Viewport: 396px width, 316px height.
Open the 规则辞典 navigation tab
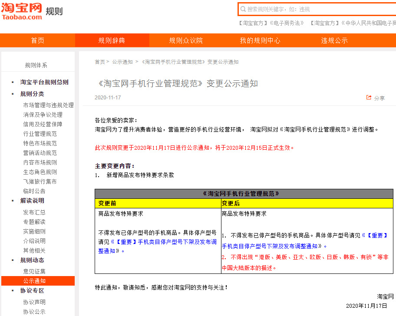pyautogui.click(x=112, y=40)
